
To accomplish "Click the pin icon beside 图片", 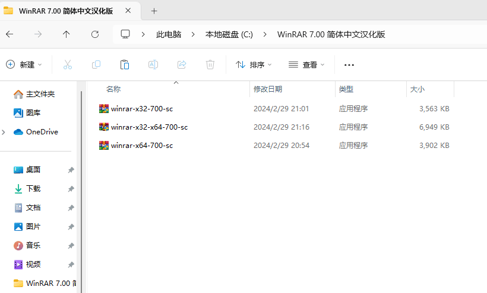I will click(x=71, y=227).
